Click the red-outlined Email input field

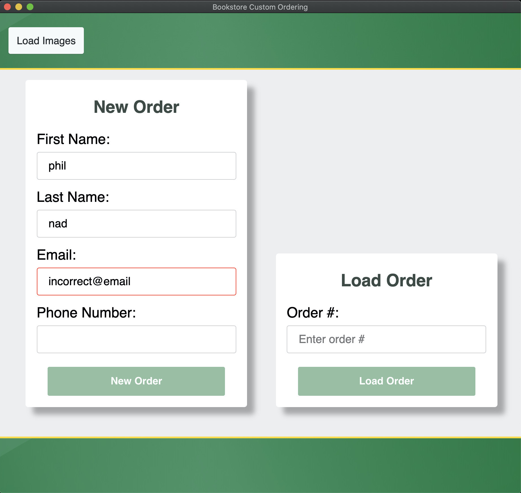coord(136,282)
